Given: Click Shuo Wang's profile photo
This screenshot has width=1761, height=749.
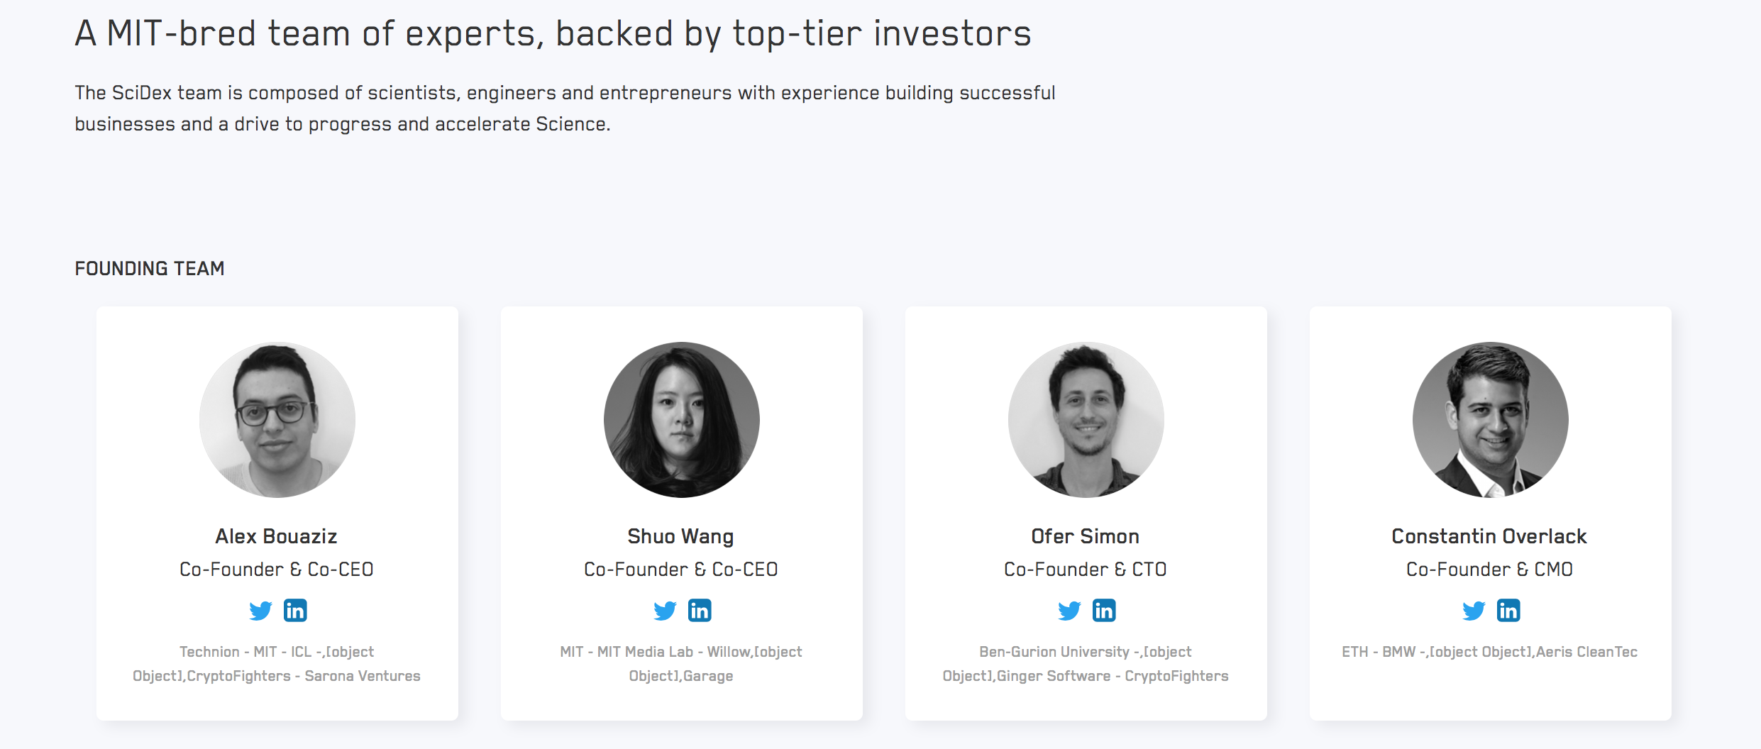Looking at the screenshot, I should coord(682,420).
